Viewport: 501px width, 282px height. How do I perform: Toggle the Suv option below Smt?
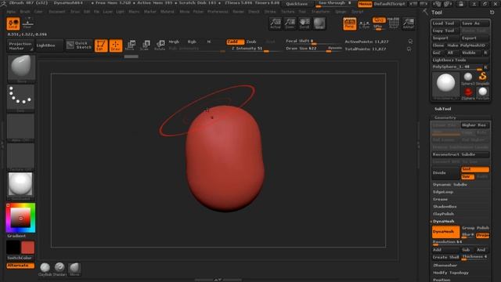[x=467, y=176]
